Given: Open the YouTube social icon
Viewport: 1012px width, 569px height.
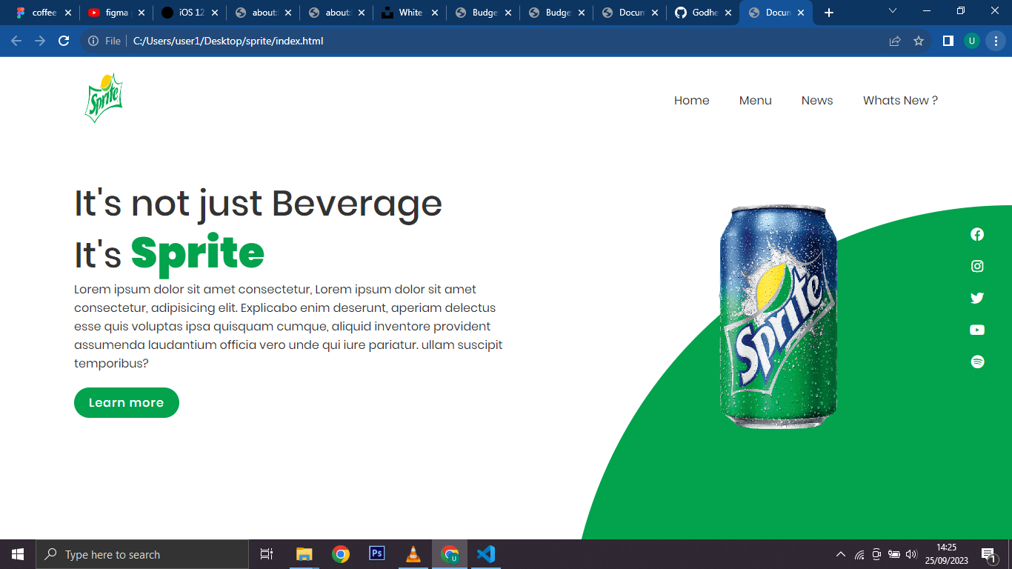Looking at the screenshot, I should pos(977,330).
